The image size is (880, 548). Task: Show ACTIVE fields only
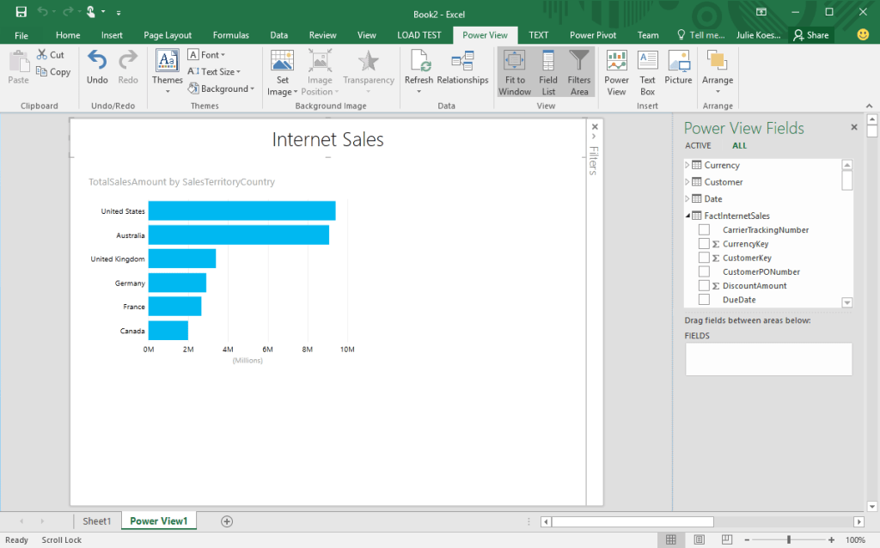[x=698, y=146]
